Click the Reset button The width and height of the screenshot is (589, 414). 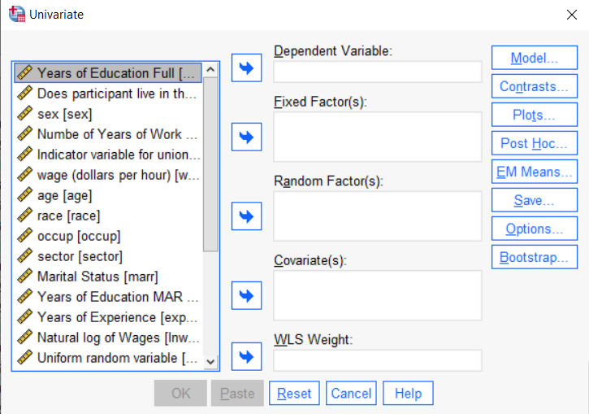click(294, 394)
